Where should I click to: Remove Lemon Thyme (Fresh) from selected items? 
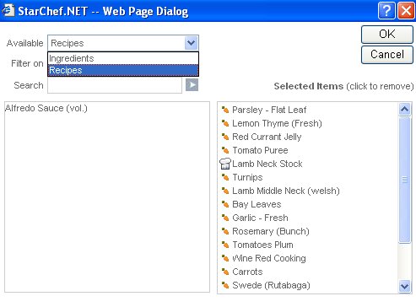tap(277, 123)
